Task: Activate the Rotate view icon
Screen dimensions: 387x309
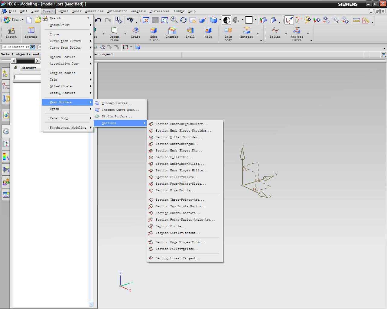Action: (183, 20)
